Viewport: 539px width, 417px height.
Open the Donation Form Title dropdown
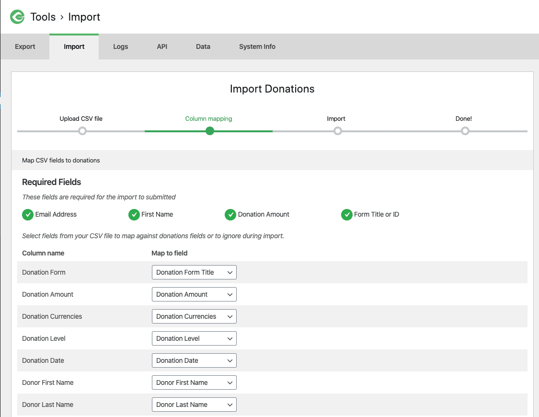194,272
